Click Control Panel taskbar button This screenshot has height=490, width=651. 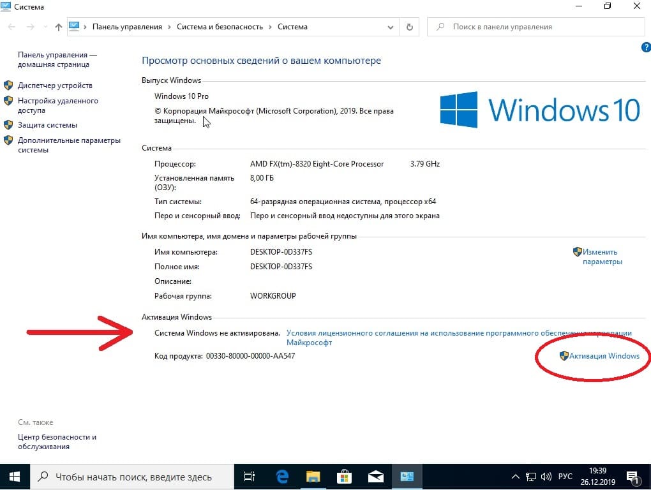tap(407, 477)
